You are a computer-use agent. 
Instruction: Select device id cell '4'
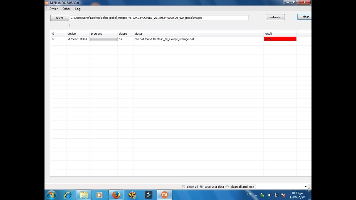pyautogui.click(x=53, y=39)
